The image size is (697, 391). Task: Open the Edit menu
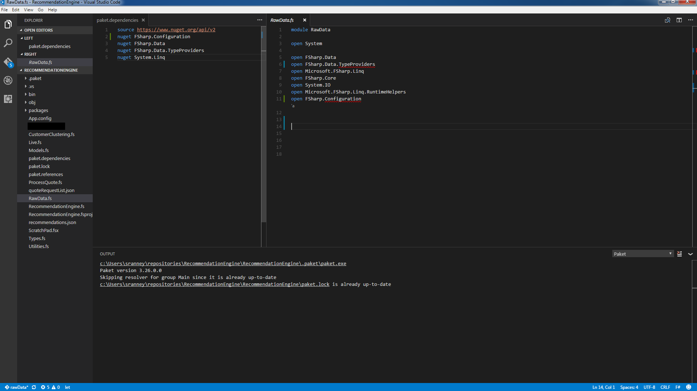click(x=16, y=10)
